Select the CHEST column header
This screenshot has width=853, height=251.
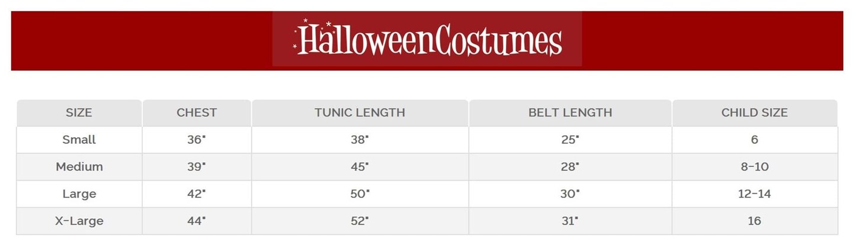[x=197, y=112]
